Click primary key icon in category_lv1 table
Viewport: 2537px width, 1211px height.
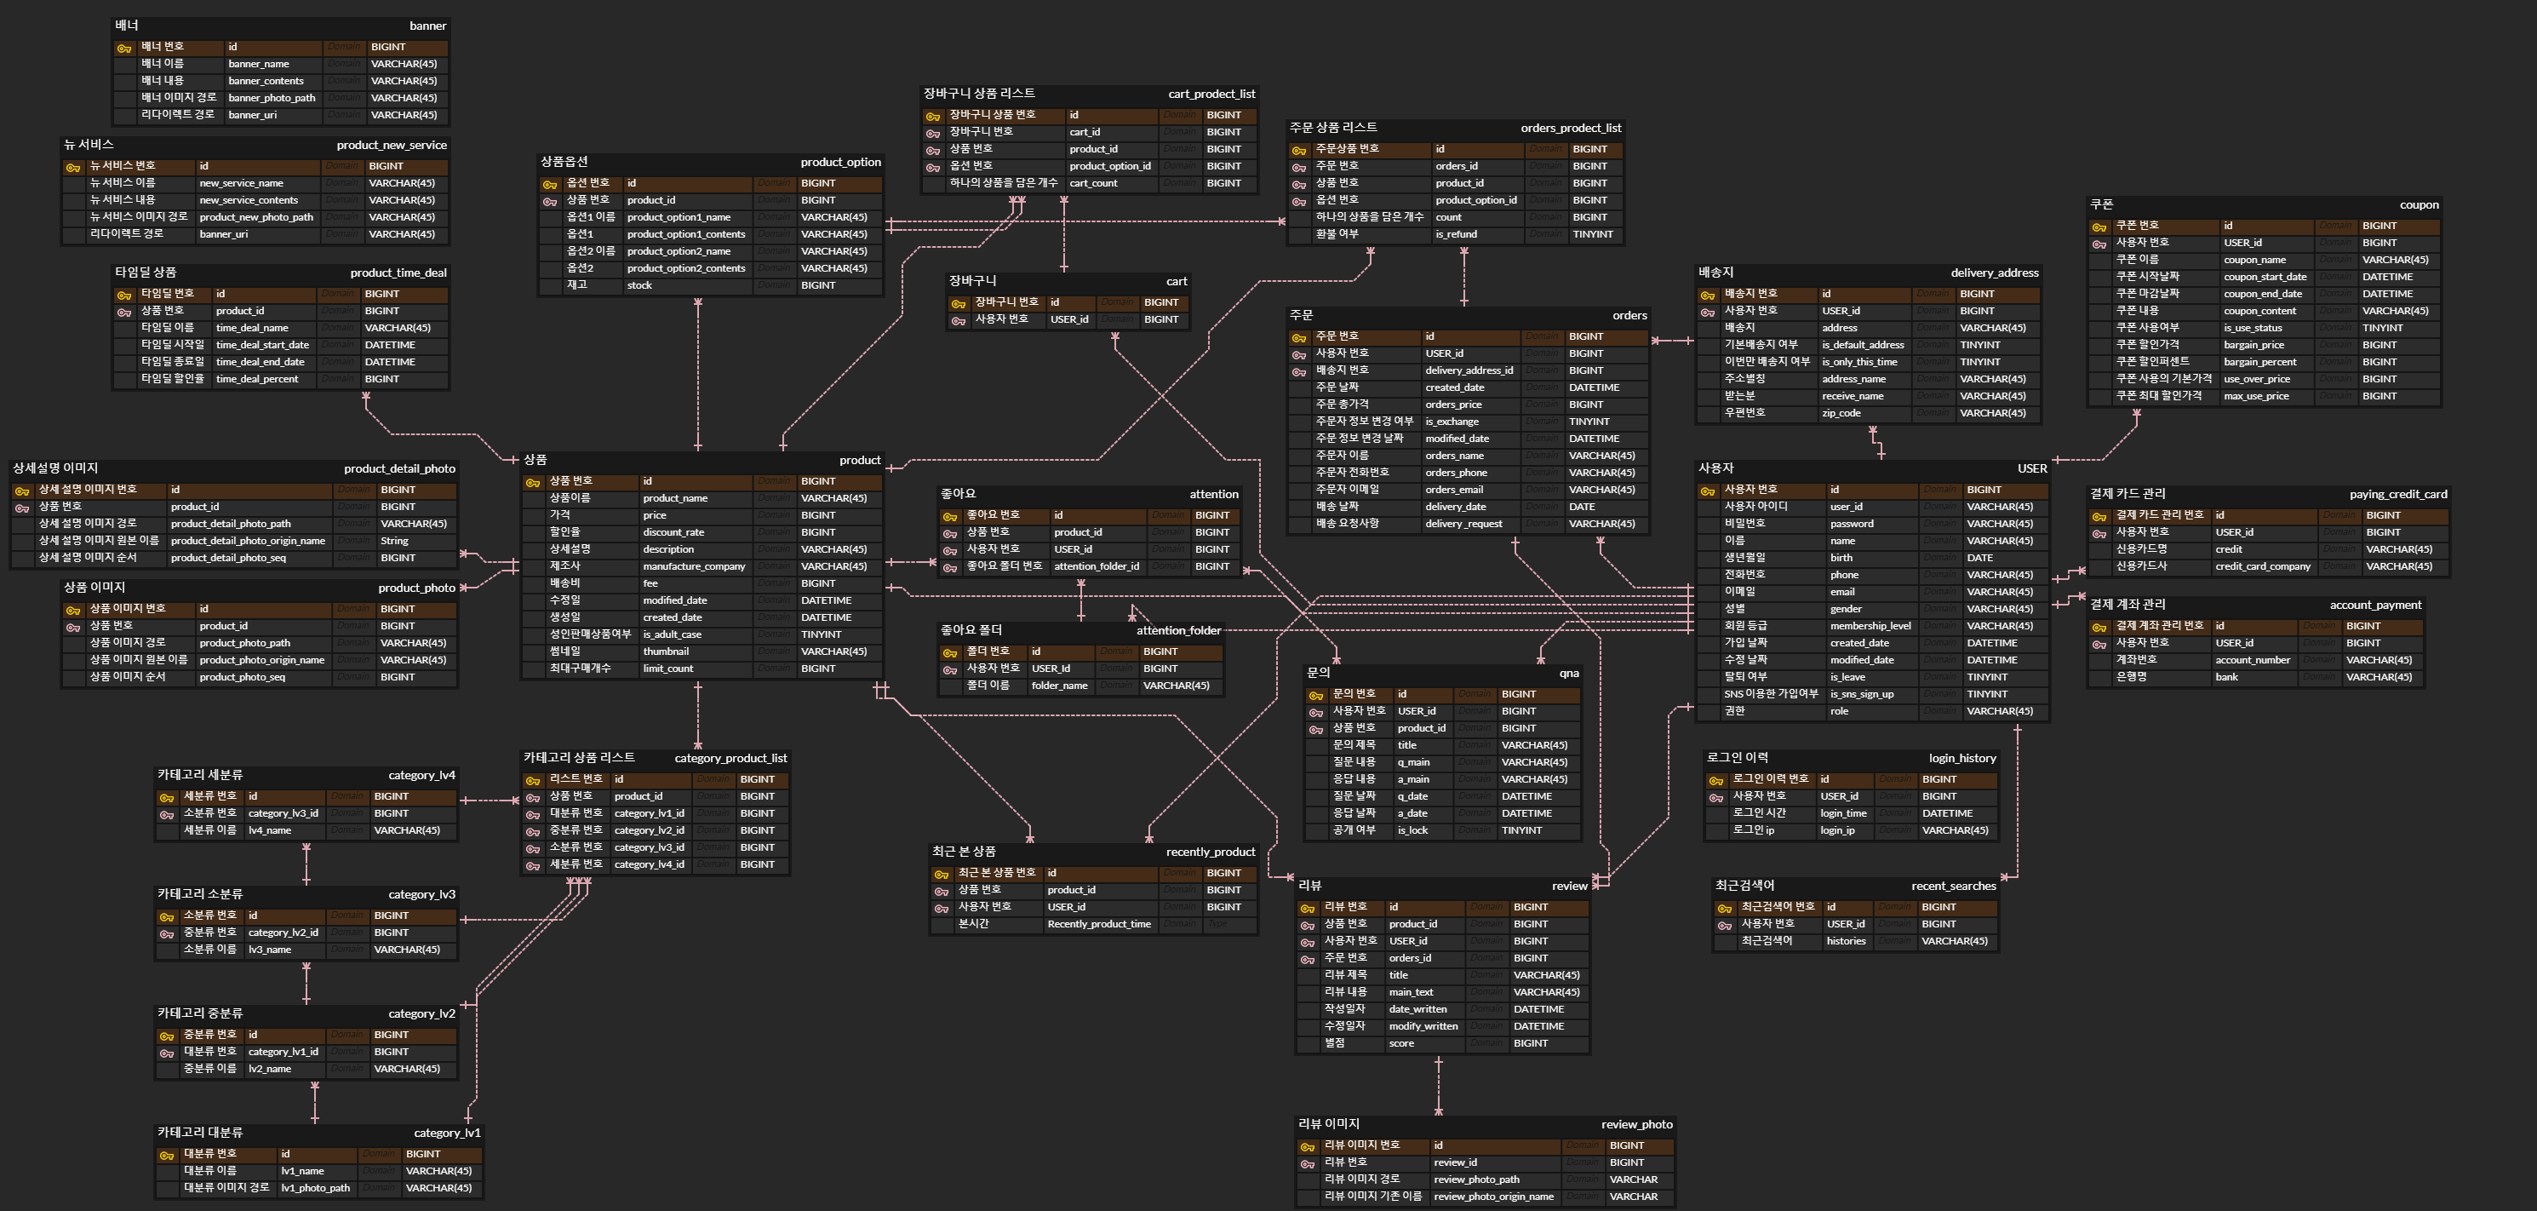click(x=167, y=1155)
